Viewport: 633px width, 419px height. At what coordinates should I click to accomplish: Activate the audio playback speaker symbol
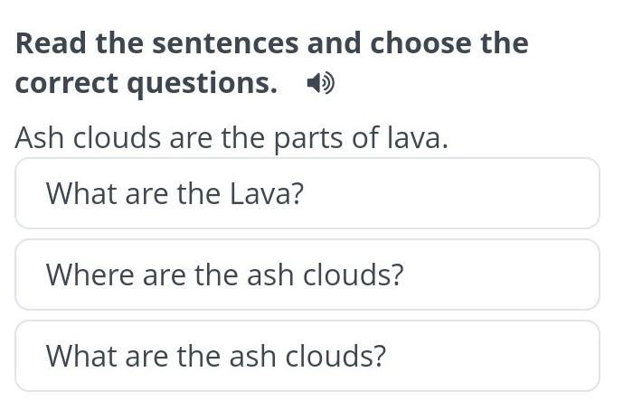(x=320, y=83)
